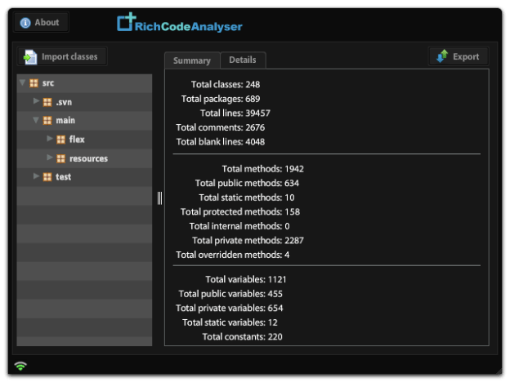The width and height of the screenshot is (510, 382).
Task: Click the .svn package icon
Action: (x=47, y=102)
